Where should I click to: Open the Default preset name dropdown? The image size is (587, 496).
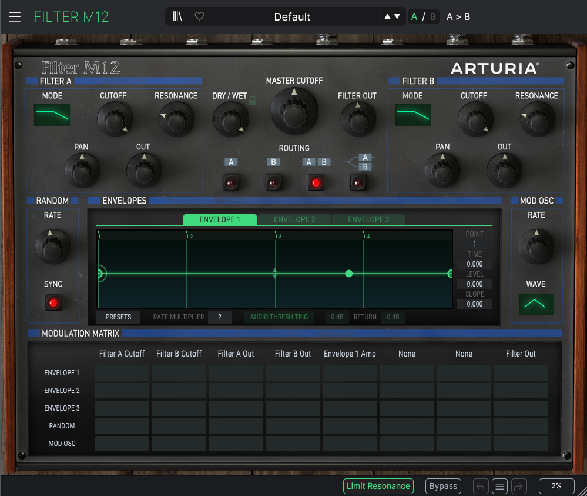pyautogui.click(x=292, y=17)
